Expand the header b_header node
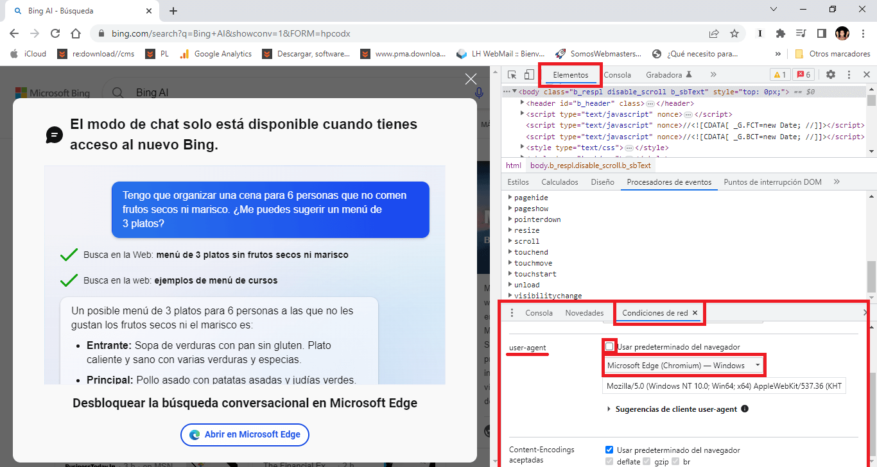877x467 pixels. [522, 103]
